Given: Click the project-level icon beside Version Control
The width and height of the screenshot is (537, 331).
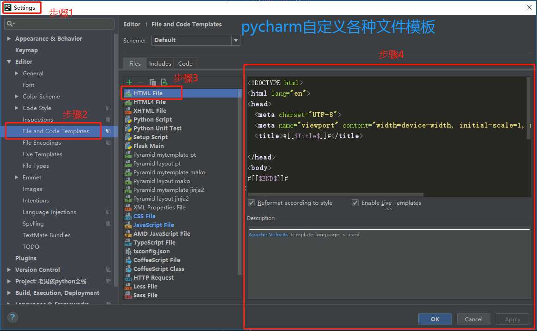Looking at the screenshot, I should [108, 270].
